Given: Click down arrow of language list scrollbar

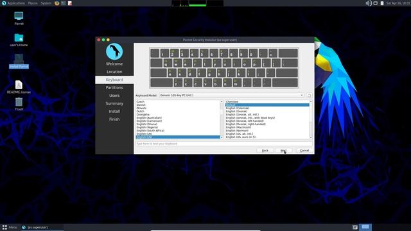Looking at the screenshot, I should click(x=222, y=137).
